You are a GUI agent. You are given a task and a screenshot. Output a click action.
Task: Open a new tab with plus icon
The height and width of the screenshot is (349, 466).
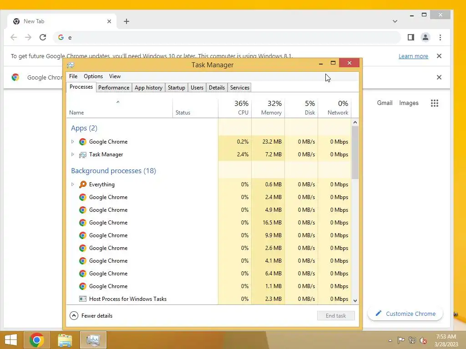coord(127,21)
